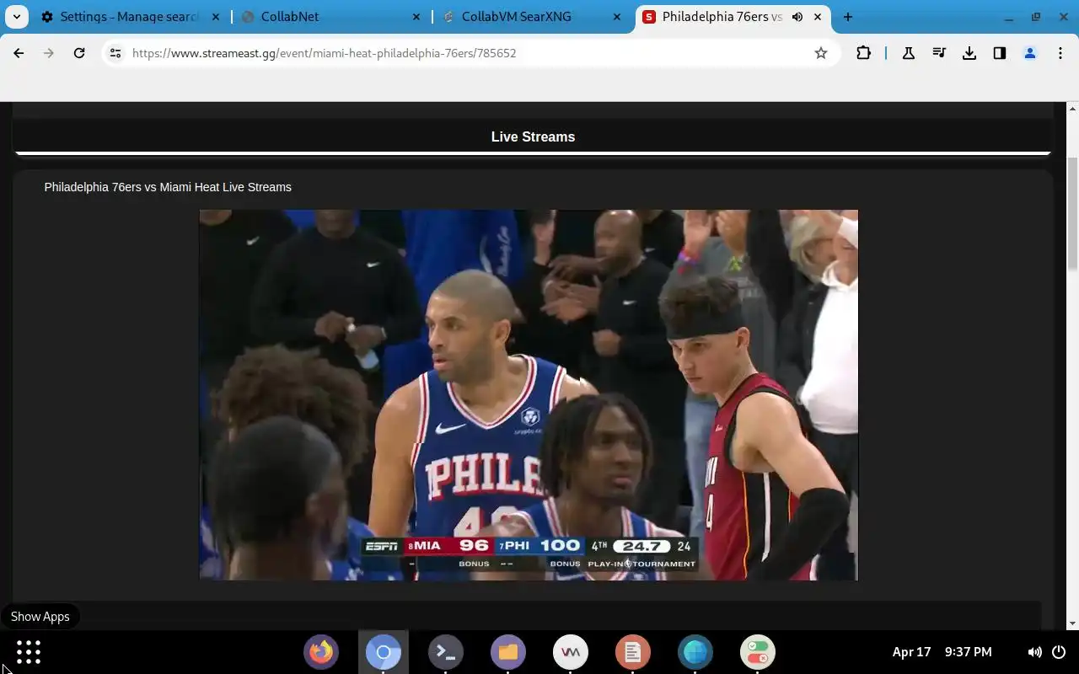The width and height of the screenshot is (1079, 674).
Task: Open the tab search dropdown arrow
Action: tap(17, 17)
